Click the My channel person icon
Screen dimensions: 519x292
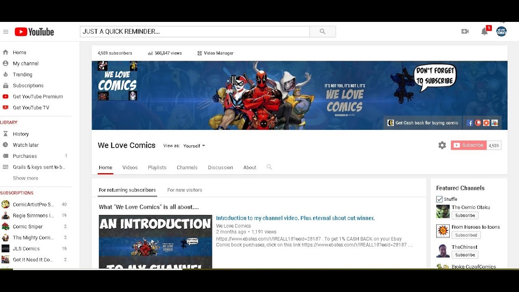point(6,63)
